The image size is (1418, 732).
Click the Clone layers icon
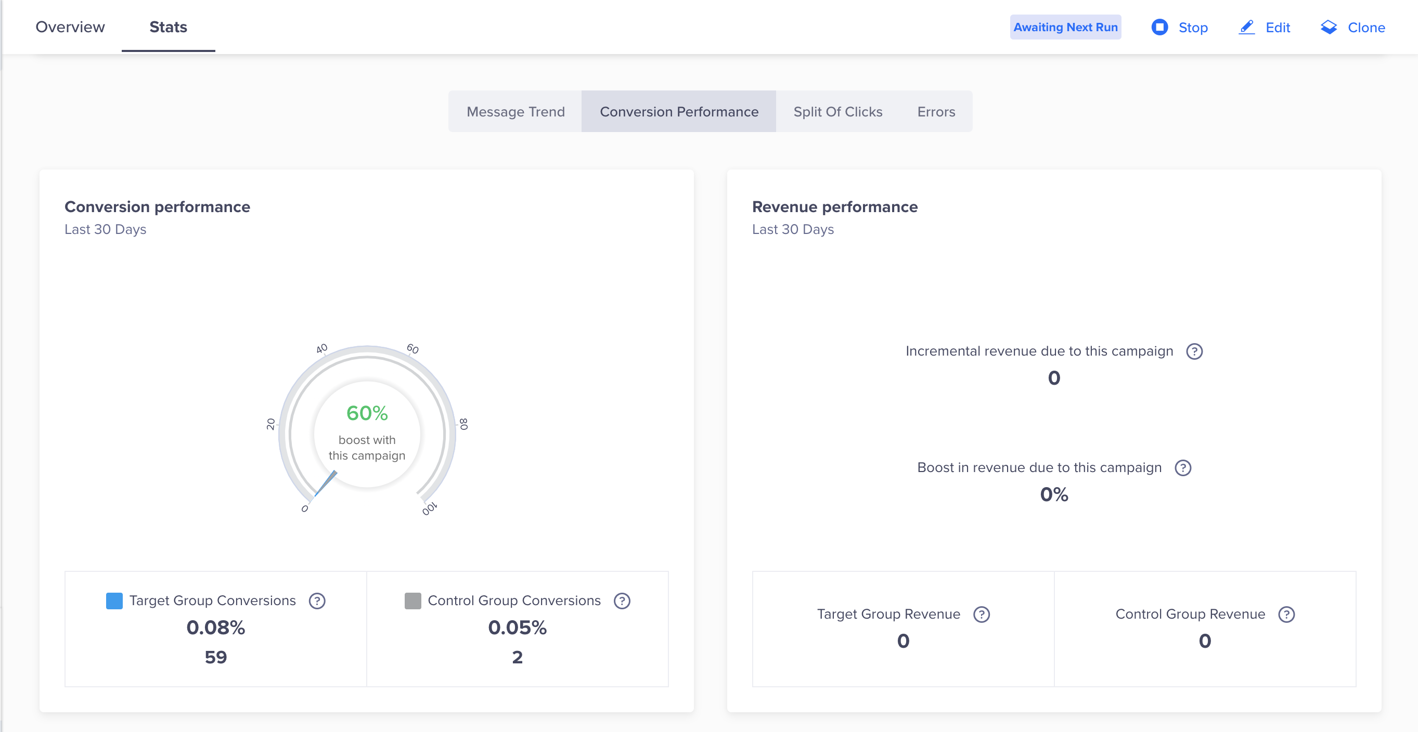(x=1329, y=27)
